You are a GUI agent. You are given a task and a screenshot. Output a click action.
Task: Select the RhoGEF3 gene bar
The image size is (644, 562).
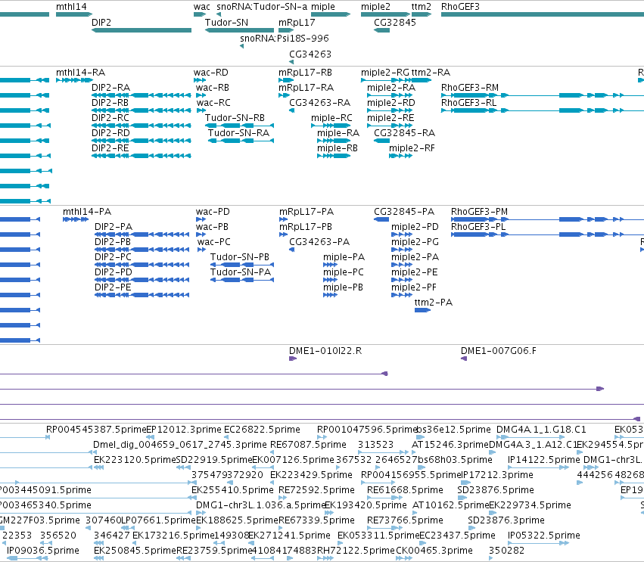543,14
